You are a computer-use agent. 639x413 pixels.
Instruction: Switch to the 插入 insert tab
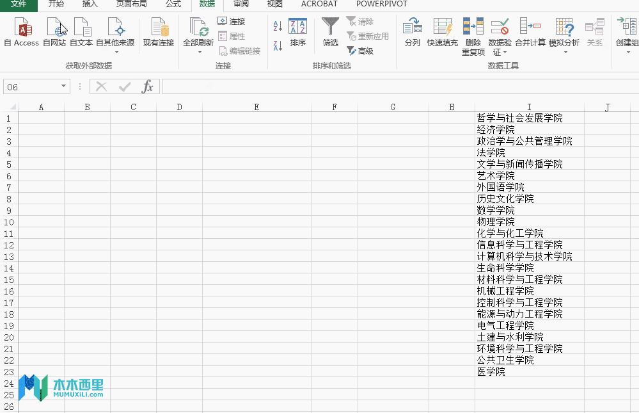tap(90, 4)
